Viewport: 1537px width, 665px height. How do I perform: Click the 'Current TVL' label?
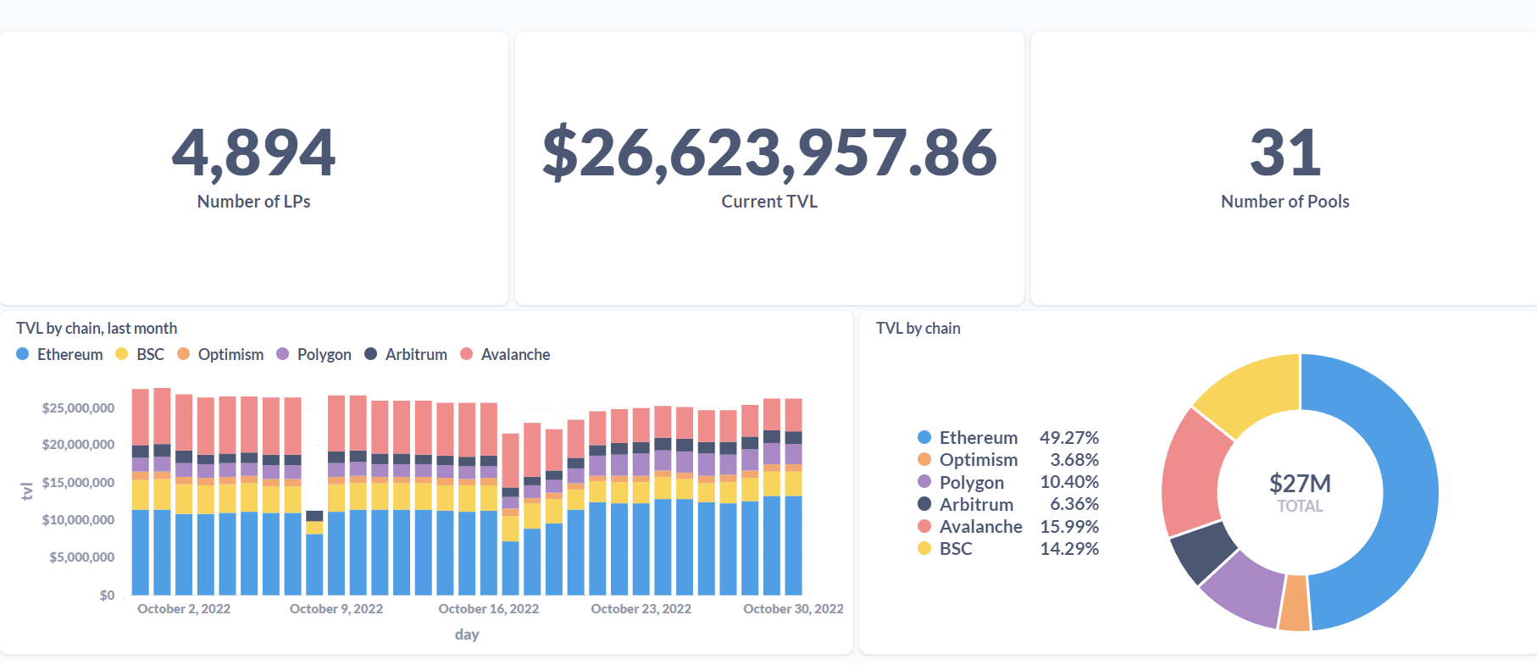click(x=769, y=202)
